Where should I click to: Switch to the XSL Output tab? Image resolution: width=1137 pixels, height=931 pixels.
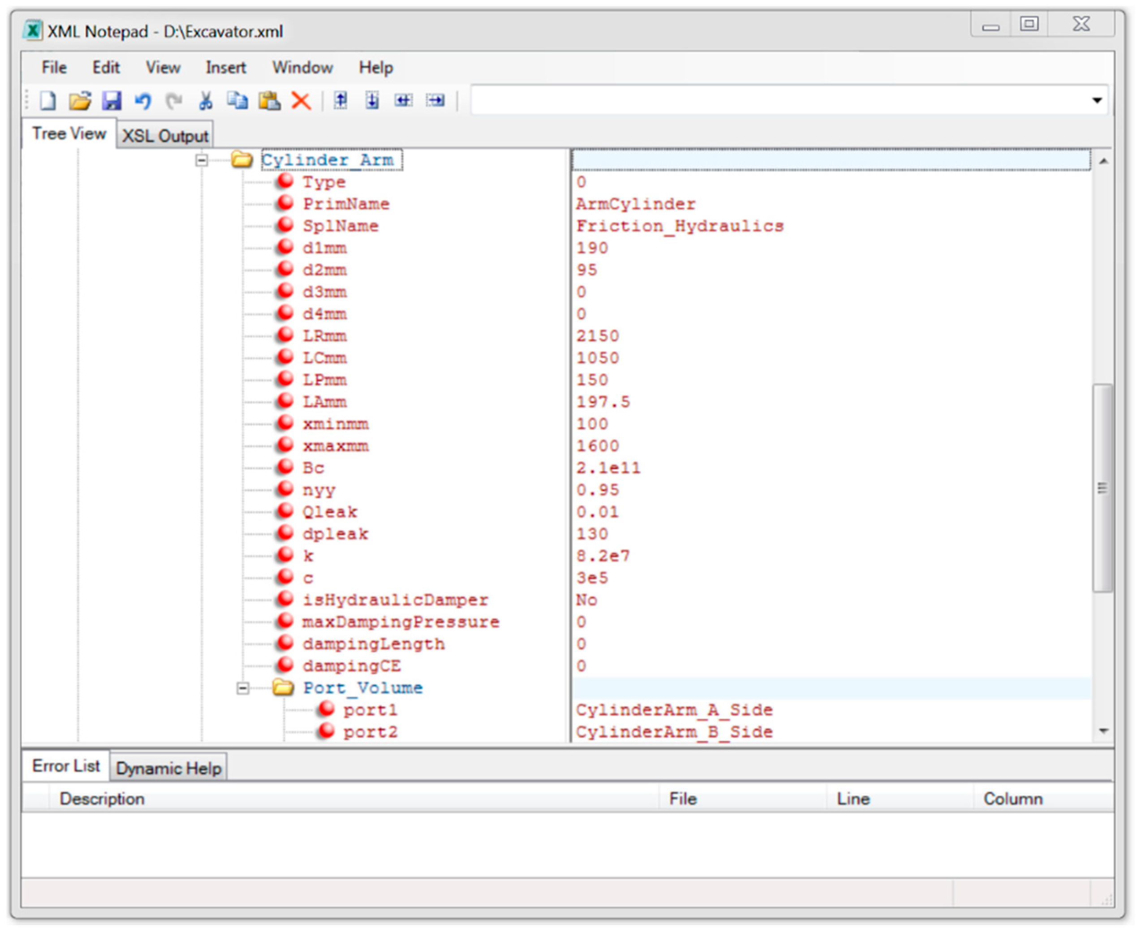point(165,136)
